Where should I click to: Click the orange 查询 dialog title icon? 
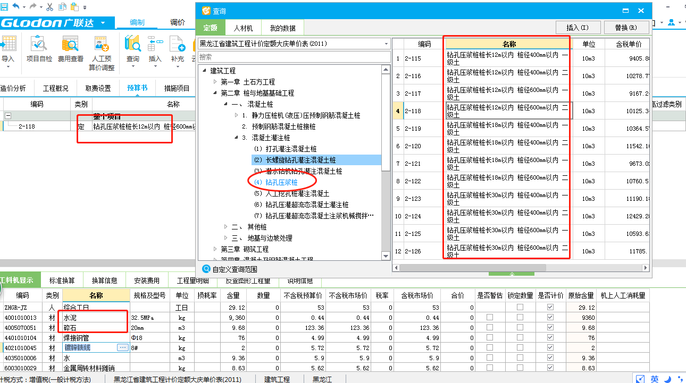206,10
